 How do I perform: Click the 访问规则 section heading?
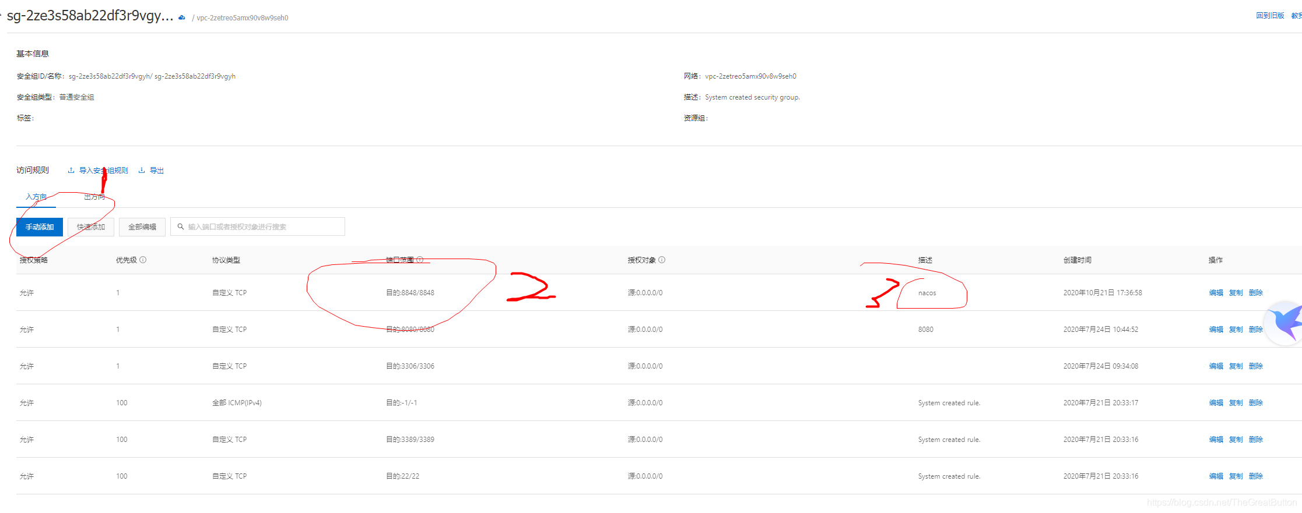coord(33,170)
